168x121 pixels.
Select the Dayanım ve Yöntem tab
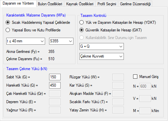[18, 3]
